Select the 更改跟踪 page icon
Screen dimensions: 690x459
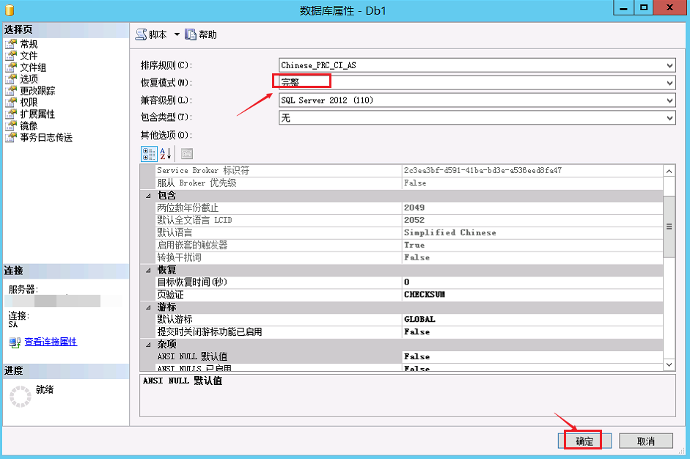click(x=11, y=91)
